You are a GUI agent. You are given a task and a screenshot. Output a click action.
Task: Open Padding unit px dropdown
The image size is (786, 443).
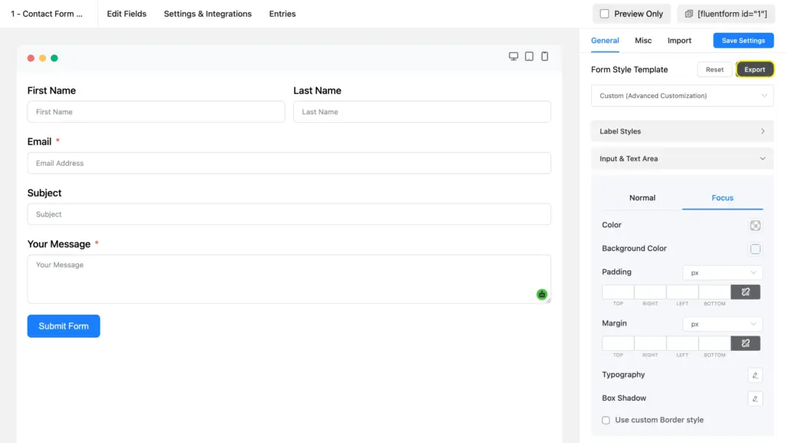coord(722,273)
